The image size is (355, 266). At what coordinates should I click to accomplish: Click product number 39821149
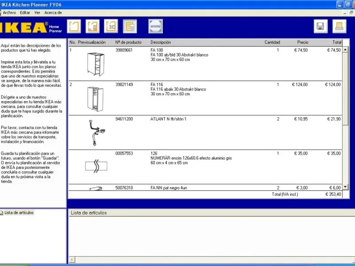124,85
